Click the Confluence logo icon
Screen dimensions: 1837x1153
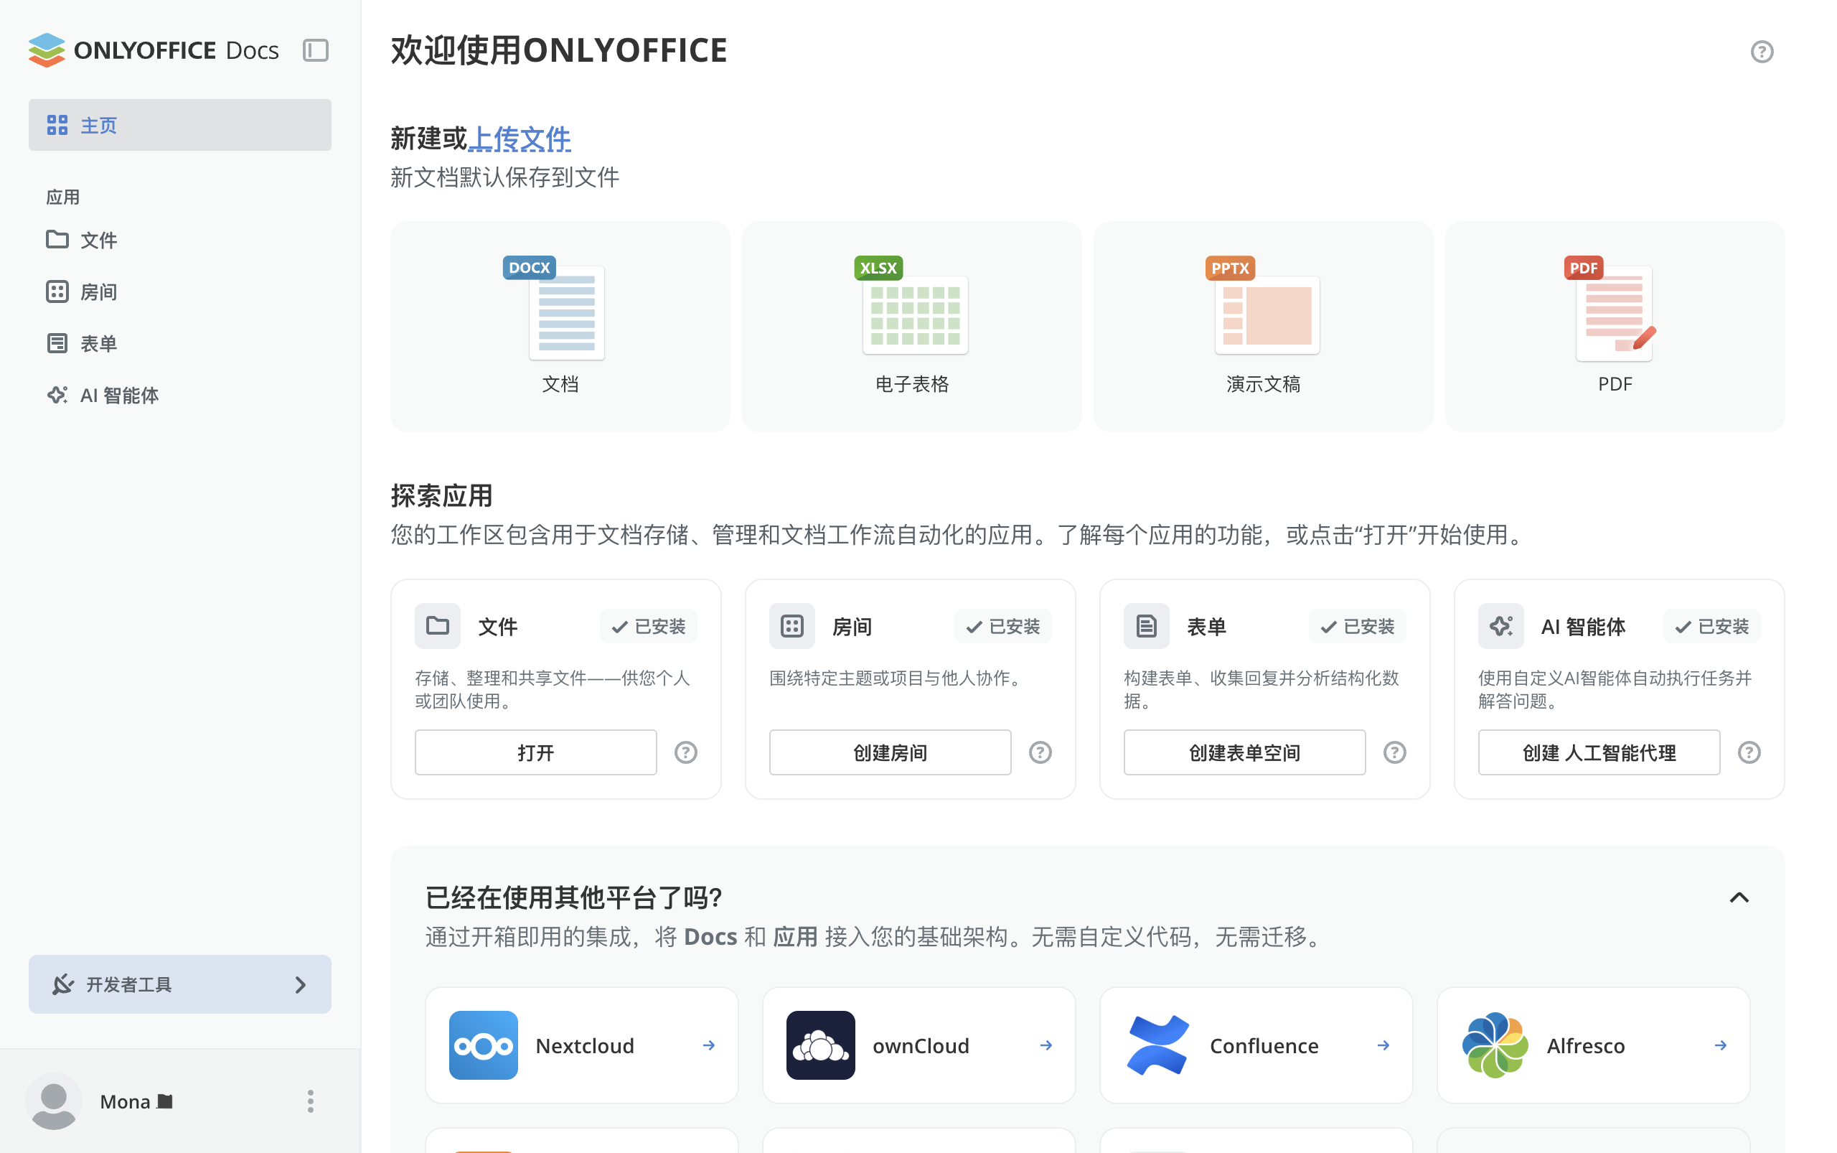point(1158,1045)
